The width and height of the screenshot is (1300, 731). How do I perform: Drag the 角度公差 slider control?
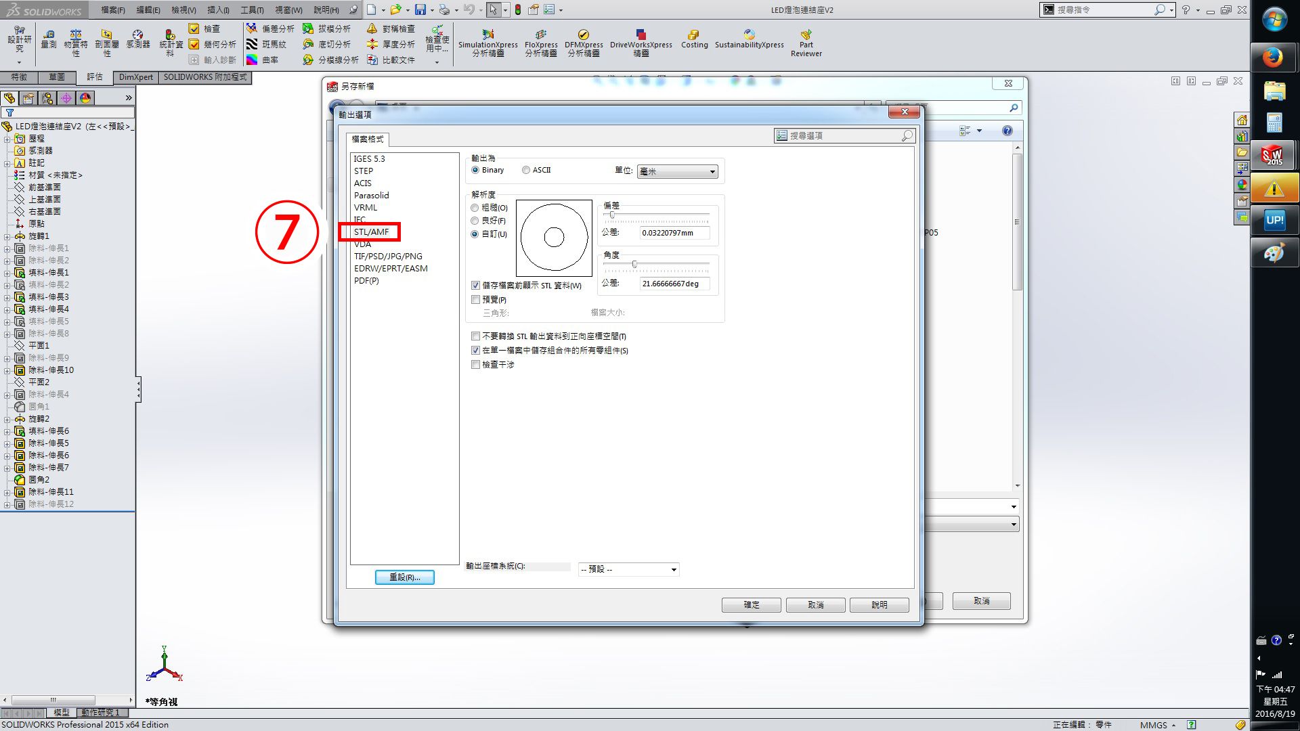[x=634, y=264]
